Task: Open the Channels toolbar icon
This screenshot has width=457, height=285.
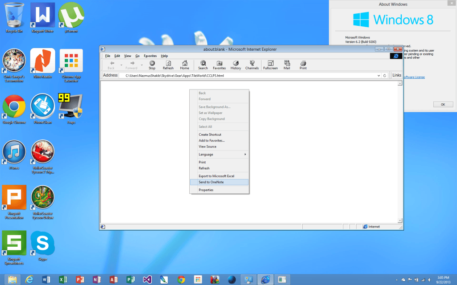Action: (252, 65)
